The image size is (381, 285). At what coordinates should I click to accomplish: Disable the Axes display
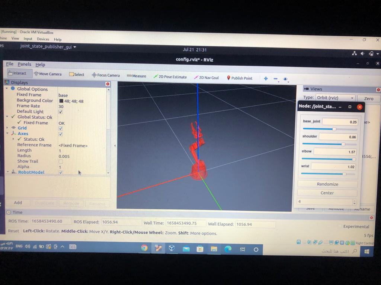(x=60, y=134)
